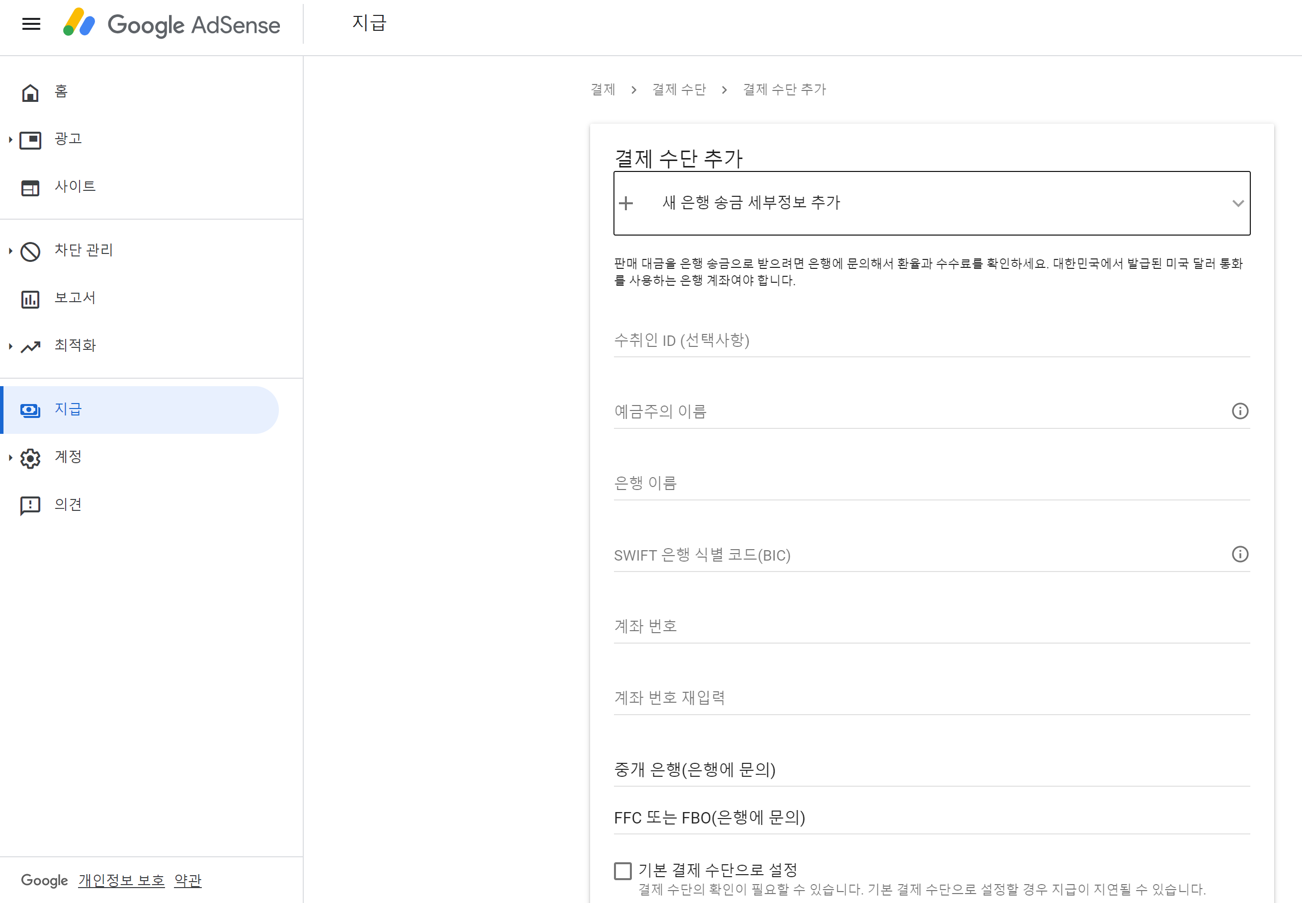Click the 사이트 sites icon in sidebar

[30, 187]
